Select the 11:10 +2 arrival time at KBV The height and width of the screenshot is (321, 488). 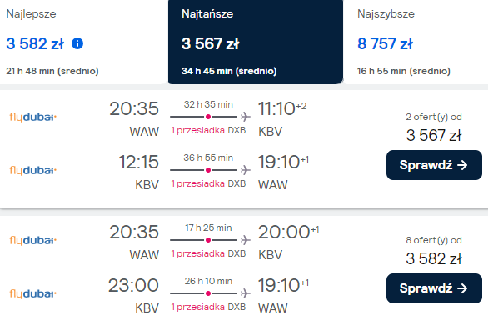[x=282, y=108]
